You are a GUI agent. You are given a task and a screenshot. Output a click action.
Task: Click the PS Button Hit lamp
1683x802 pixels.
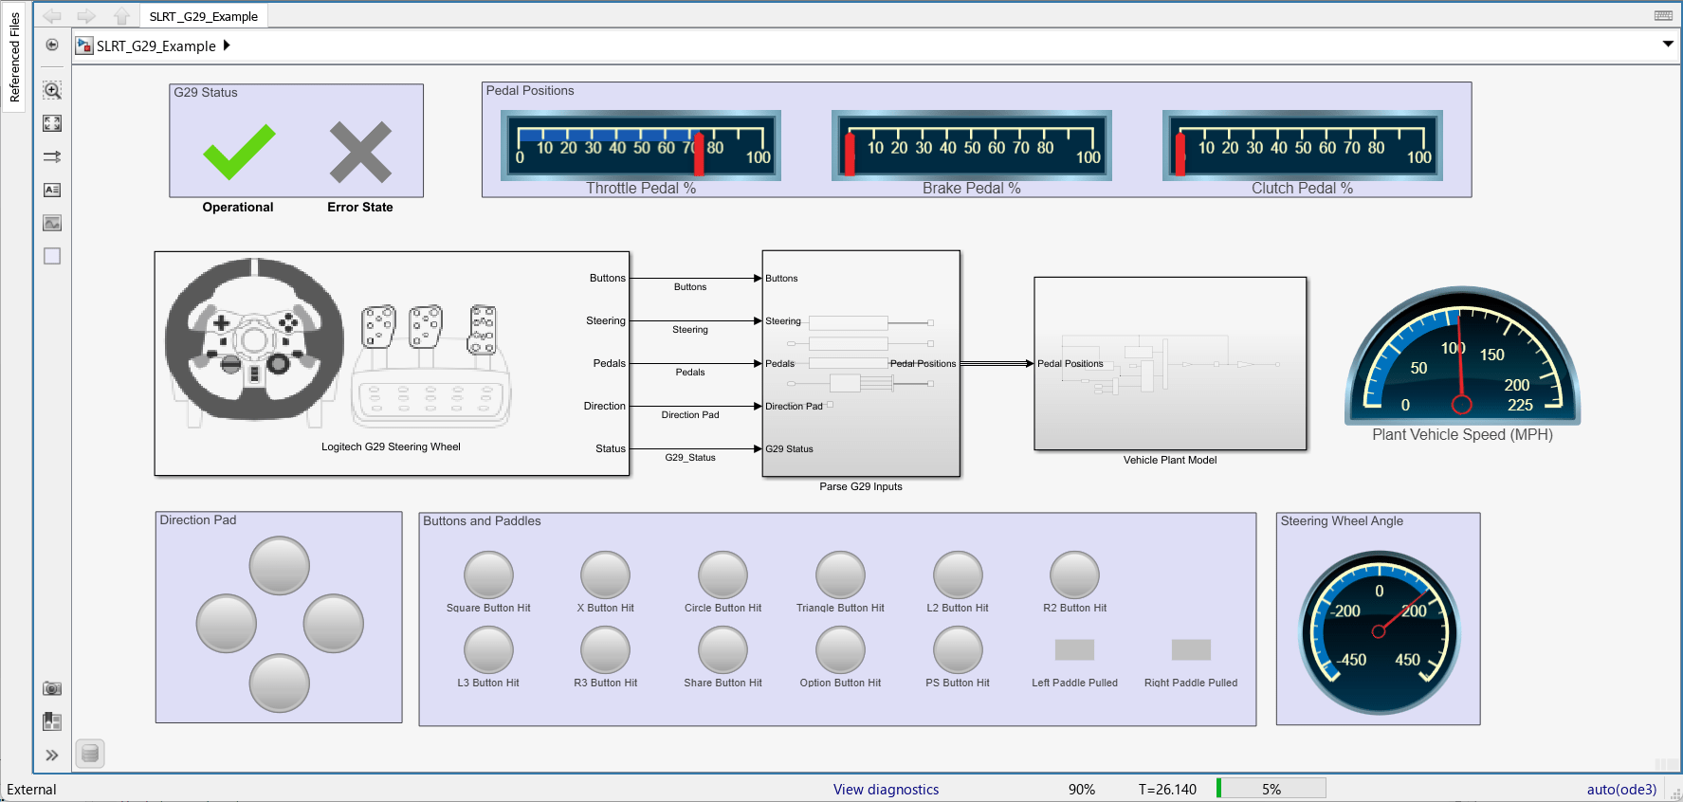[x=958, y=650]
